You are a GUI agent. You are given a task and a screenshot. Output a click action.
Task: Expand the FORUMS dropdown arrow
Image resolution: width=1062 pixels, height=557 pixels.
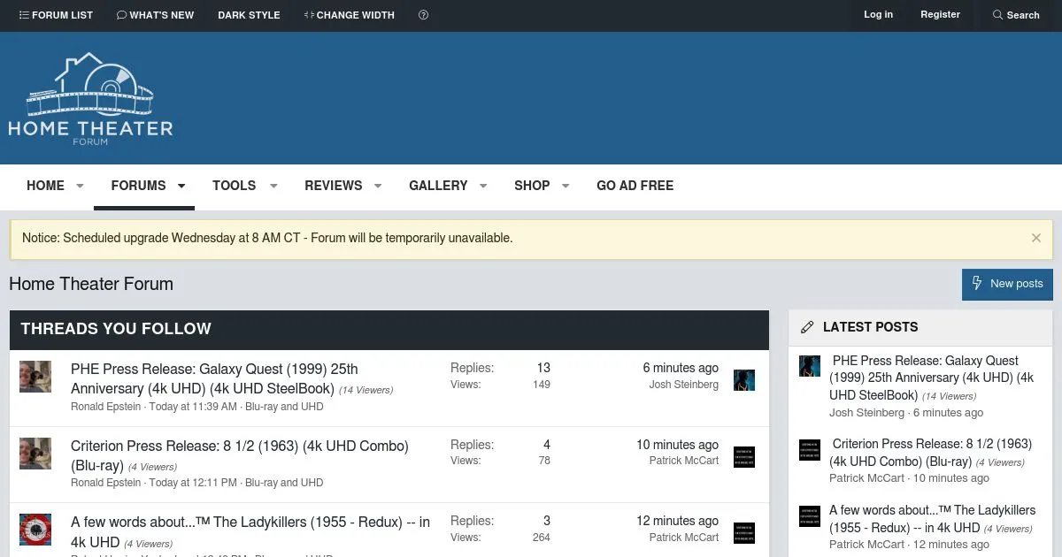point(181,186)
